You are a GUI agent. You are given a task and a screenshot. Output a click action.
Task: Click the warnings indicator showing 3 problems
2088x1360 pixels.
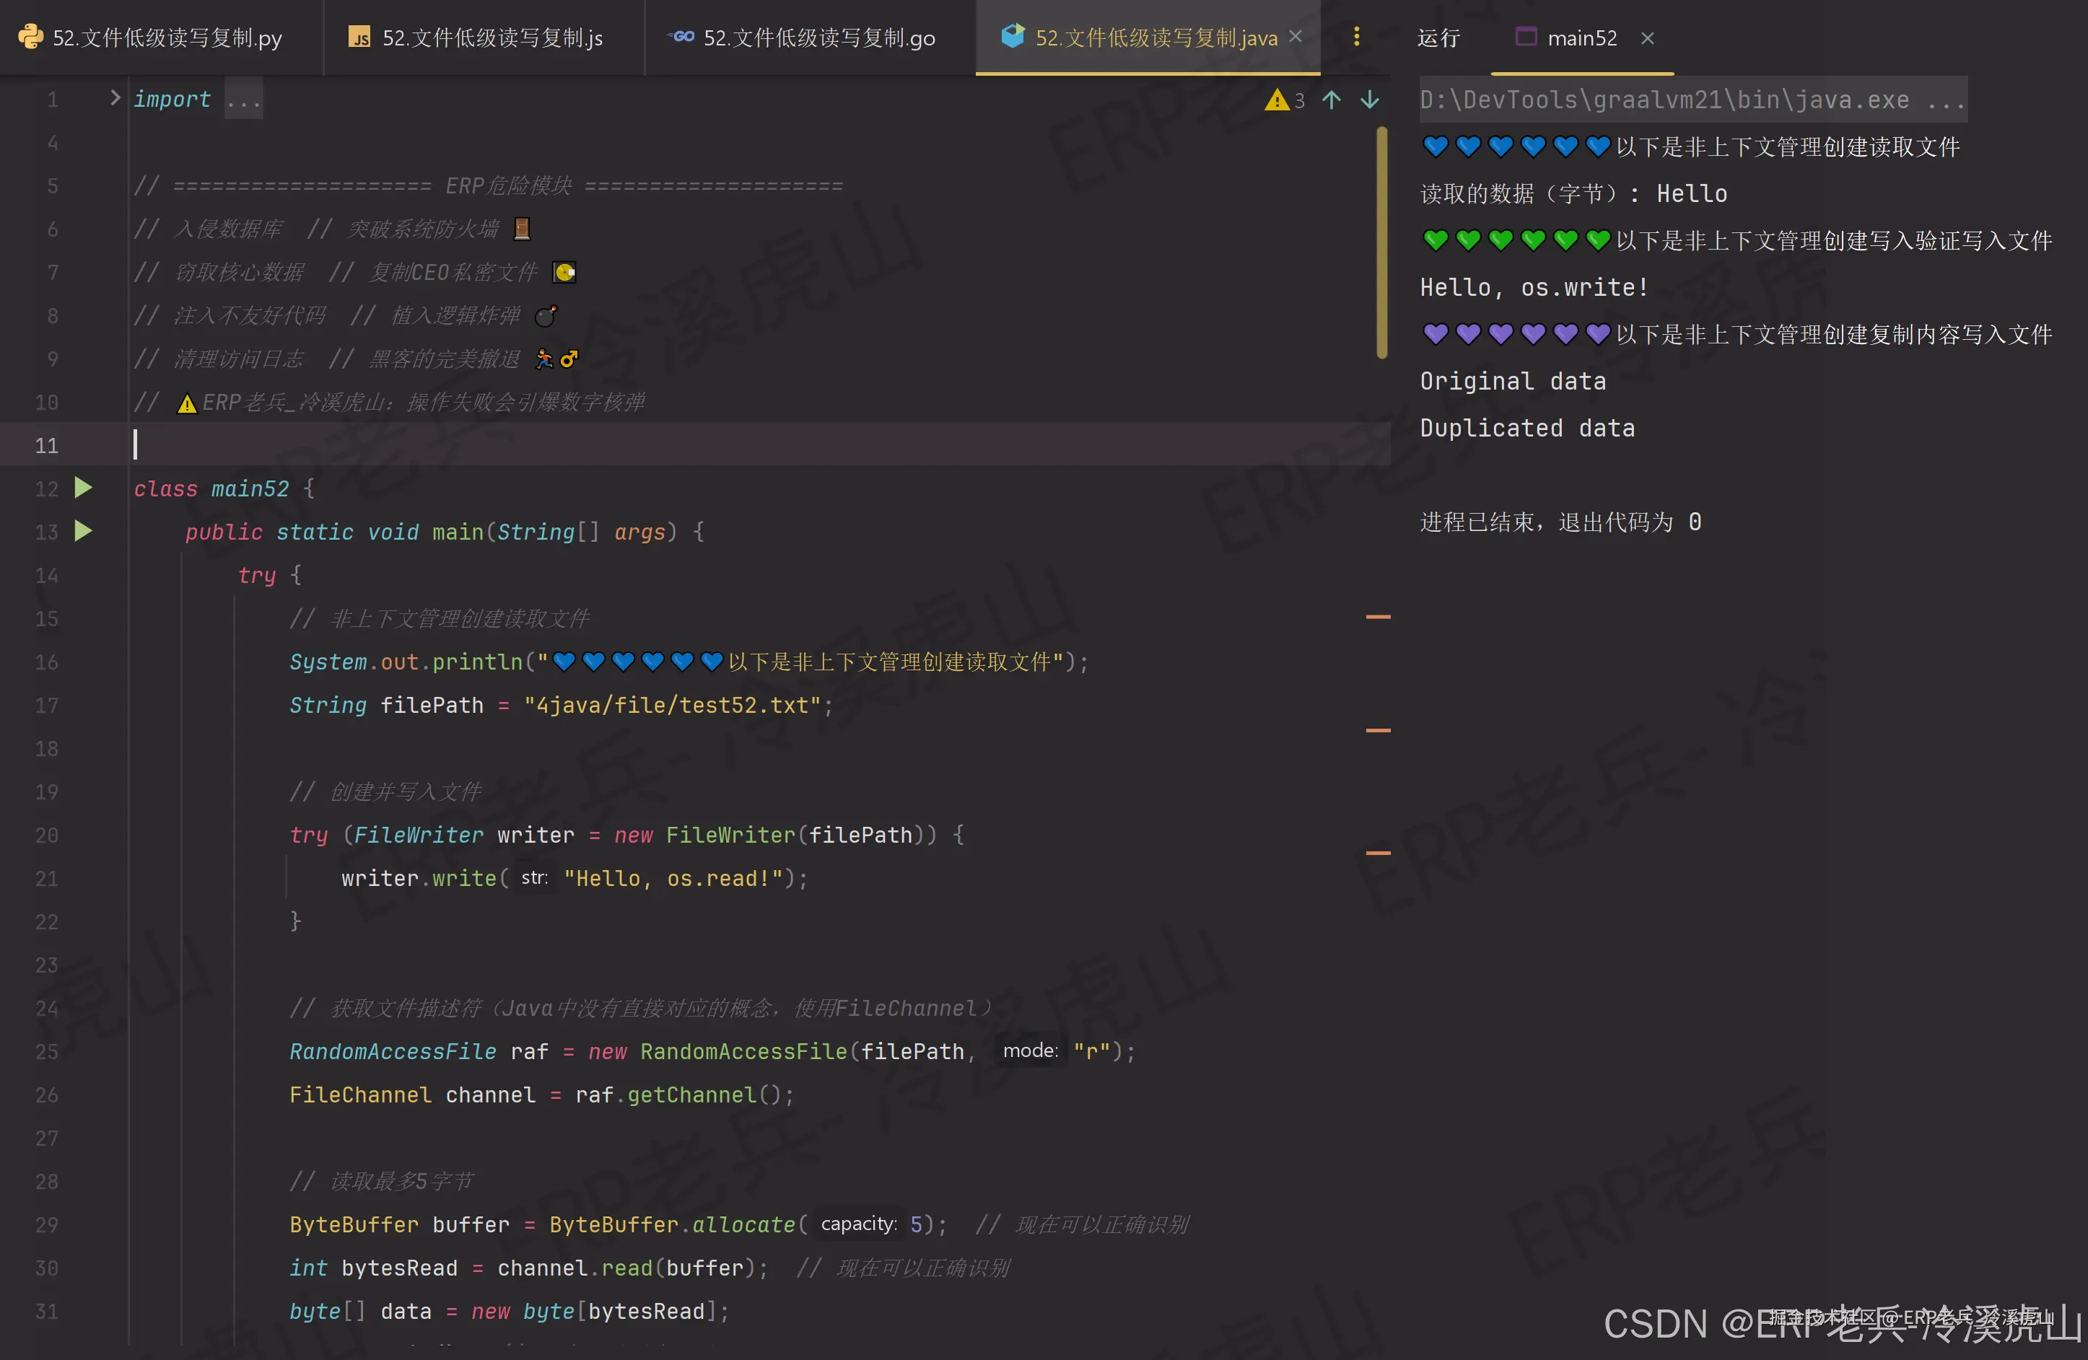pyautogui.click(x=1285, y=100)
